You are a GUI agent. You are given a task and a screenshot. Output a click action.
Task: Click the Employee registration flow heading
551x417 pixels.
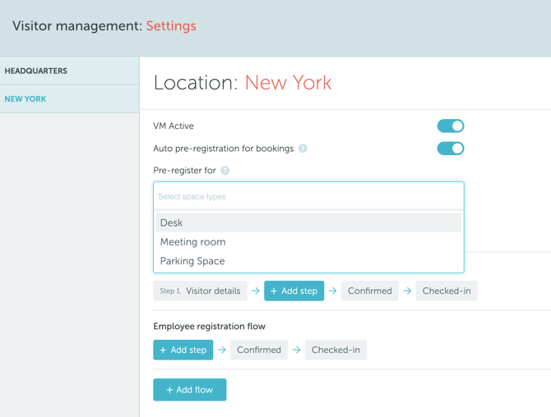point(209,327)
